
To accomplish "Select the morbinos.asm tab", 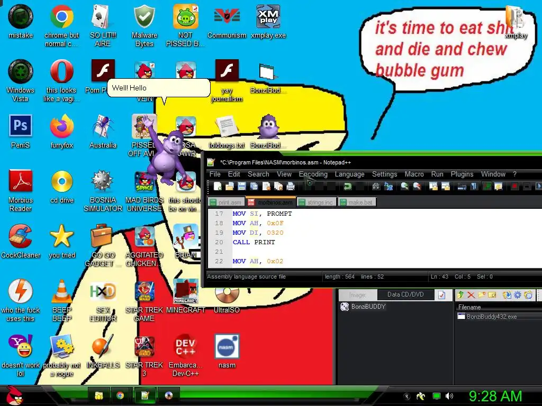I will click(x=271, y=202).
